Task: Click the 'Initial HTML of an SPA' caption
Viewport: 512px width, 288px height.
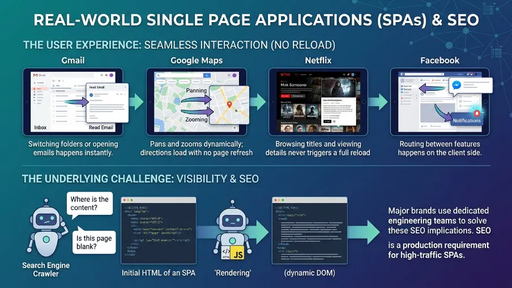Action: pyautogui.click(x=159, y=273)
